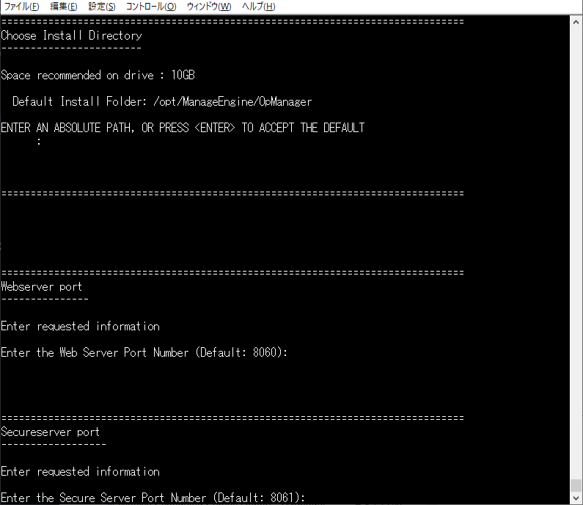The width and height of the screenshot is (583, 505).
Task: Open the コントロール(O) menu
Action: [x=151, y=7]
